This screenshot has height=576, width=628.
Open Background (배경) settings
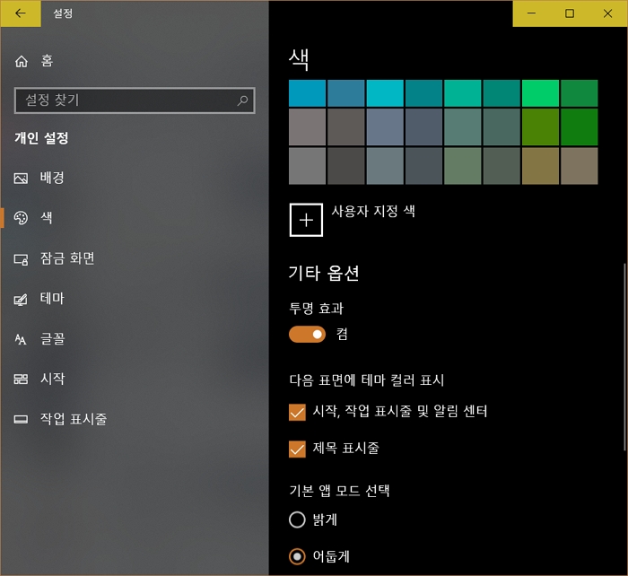point(52,178)
